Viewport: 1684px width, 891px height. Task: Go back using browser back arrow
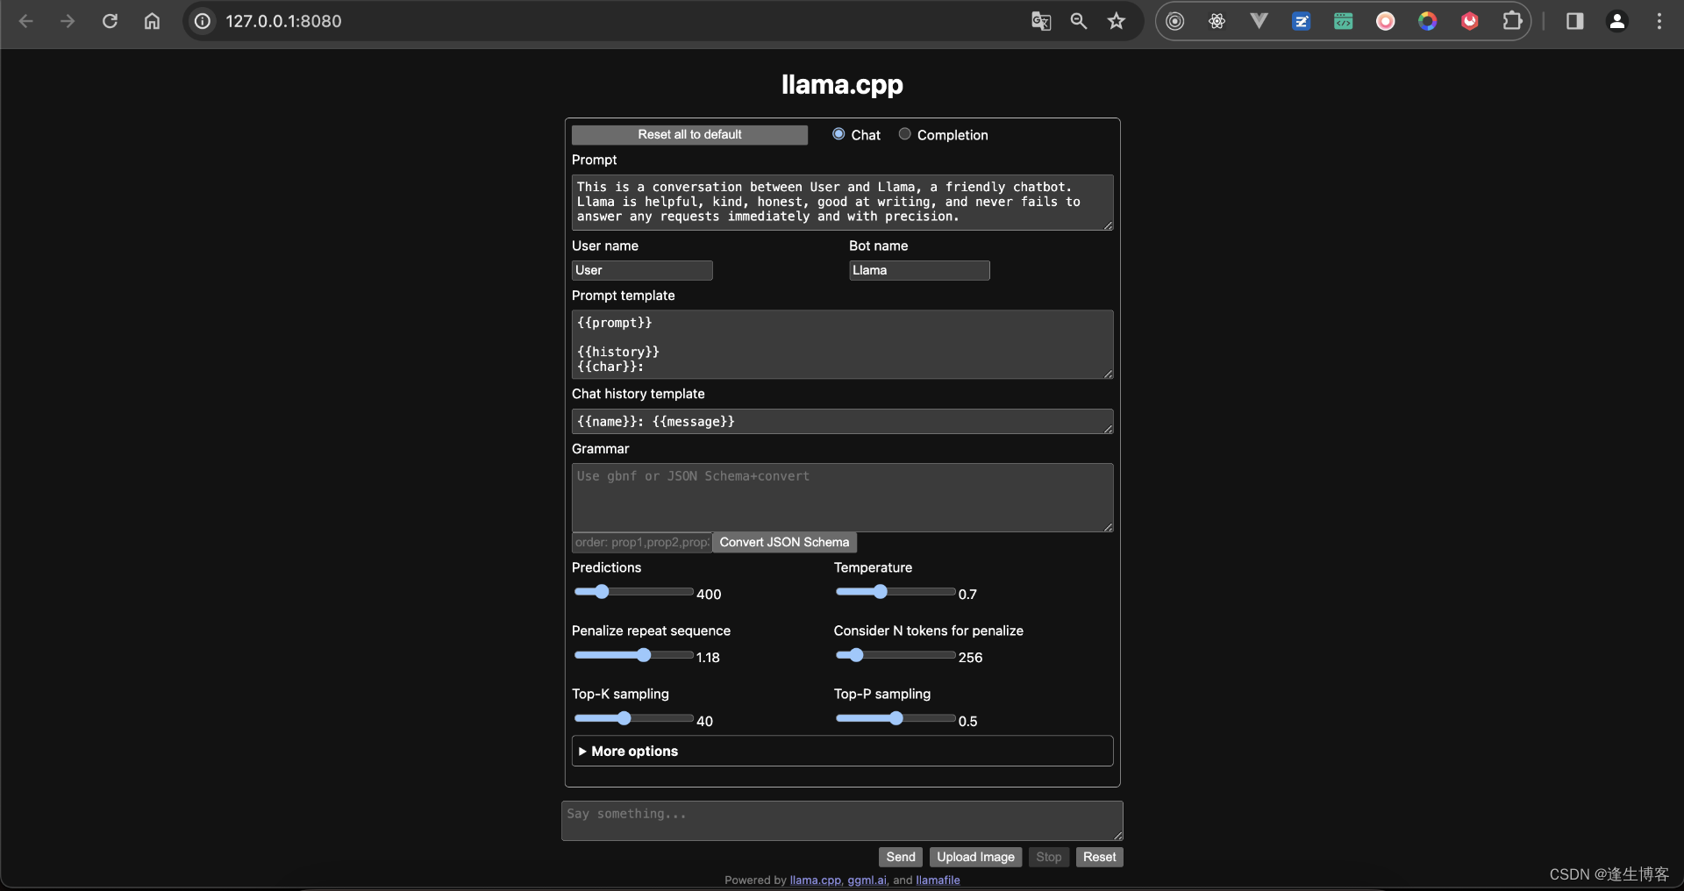pyautogui.click(x=26, y=21)
